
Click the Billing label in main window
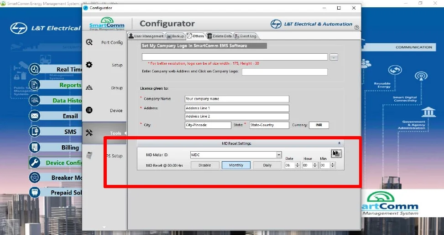(70, 148)
